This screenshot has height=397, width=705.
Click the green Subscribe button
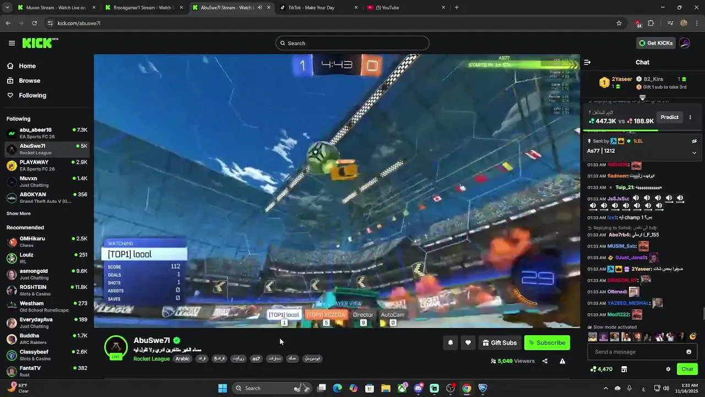click(547, 343)
